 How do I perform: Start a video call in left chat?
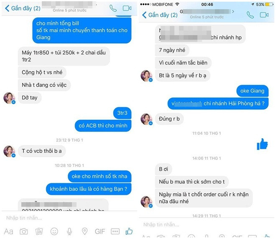(x=127, y=8)
